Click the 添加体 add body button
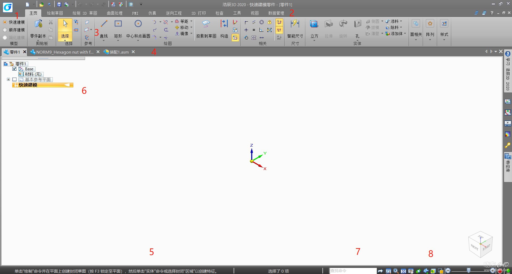The image size is (512, 274). point(394,34)
